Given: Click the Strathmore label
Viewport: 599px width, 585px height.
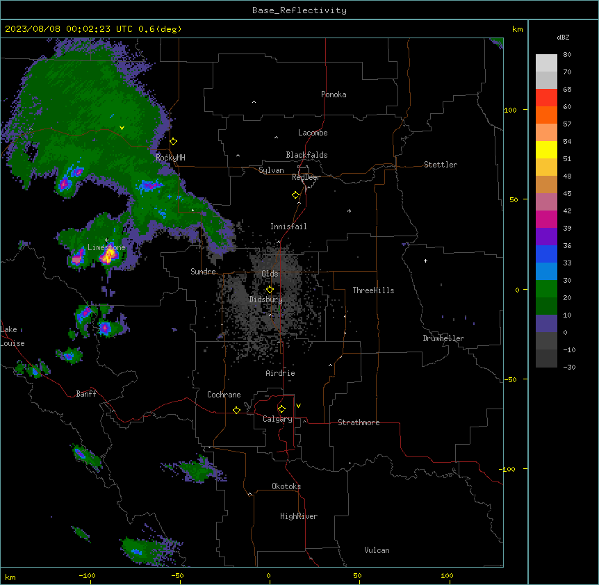Looking at the screenshot, I should click(359, 422).
